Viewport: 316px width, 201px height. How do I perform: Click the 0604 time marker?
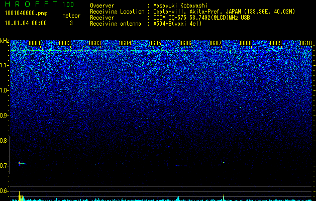[125, 43]
